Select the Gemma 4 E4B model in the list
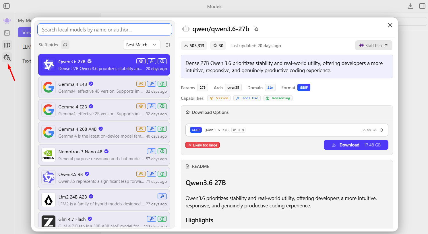The height and width of the screenshot is (234, 428). click(x=104, y=87)
